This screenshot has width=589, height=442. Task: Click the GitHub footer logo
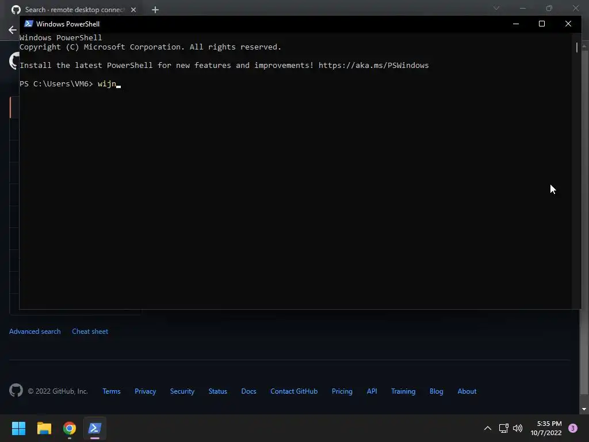pos(16,391)
